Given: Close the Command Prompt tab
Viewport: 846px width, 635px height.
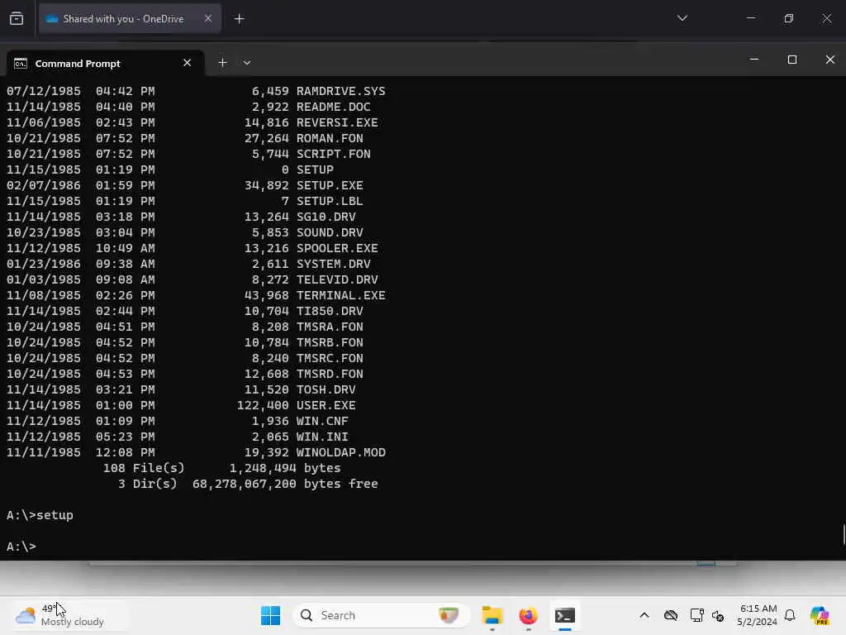Looking at the screenshot, I should [x=188, y=63].
